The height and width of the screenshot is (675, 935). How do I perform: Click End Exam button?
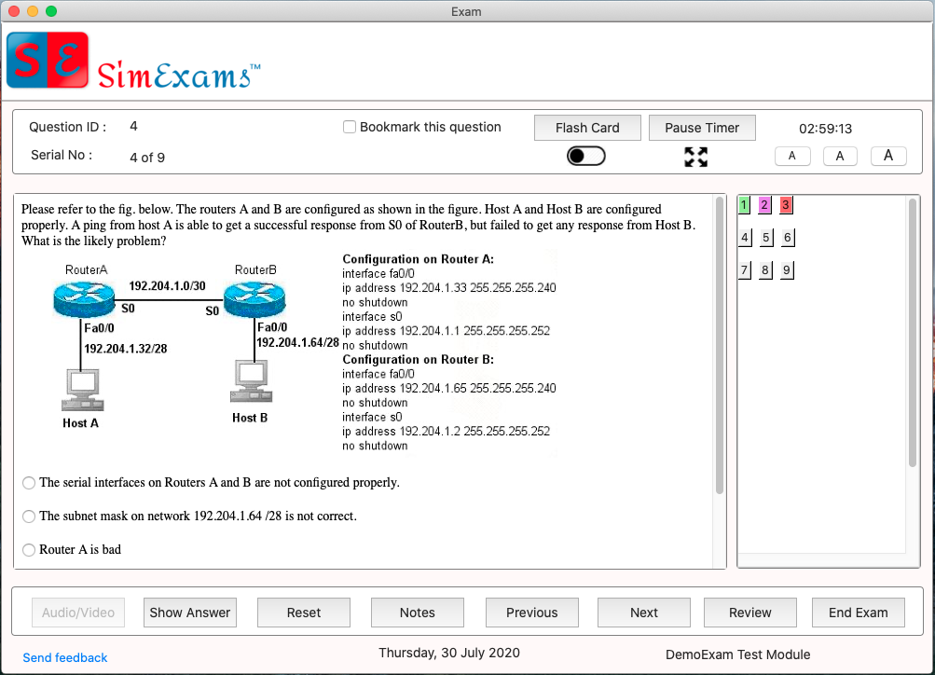coord(858,613)
